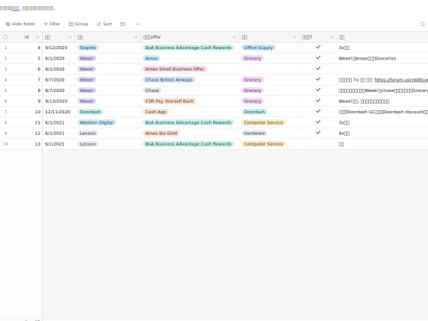
Task: Select the Cash App tag
Action: (155, 112)
